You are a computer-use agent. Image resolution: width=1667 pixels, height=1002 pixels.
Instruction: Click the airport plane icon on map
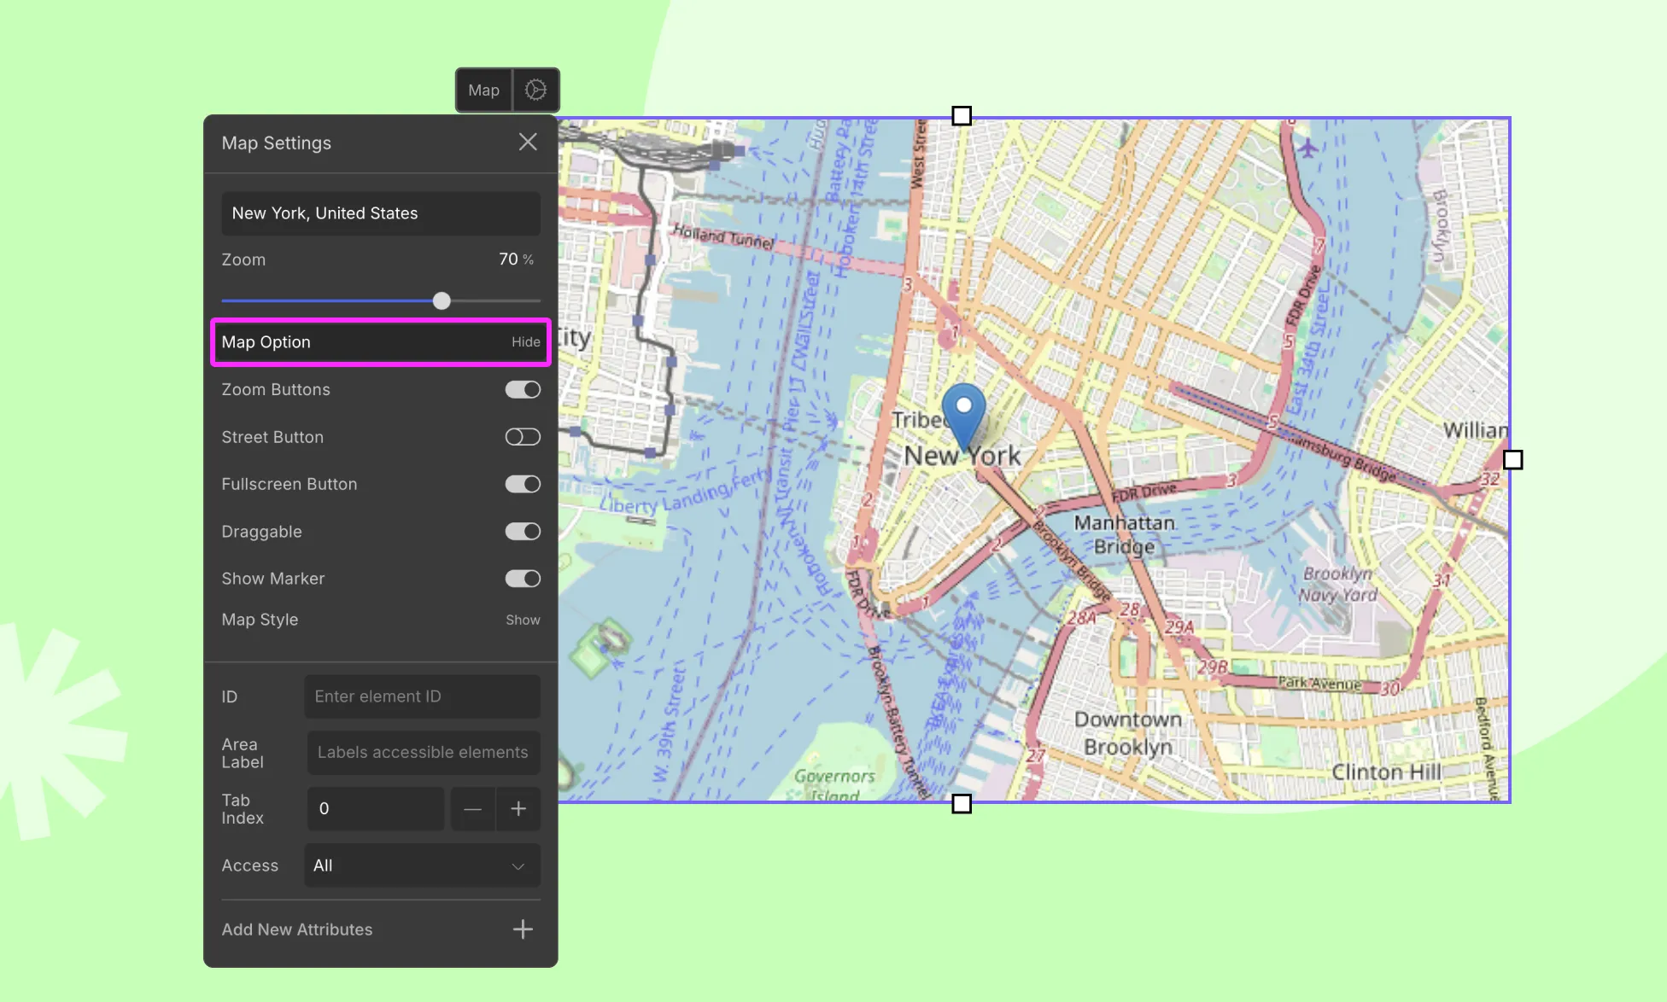1307,148
